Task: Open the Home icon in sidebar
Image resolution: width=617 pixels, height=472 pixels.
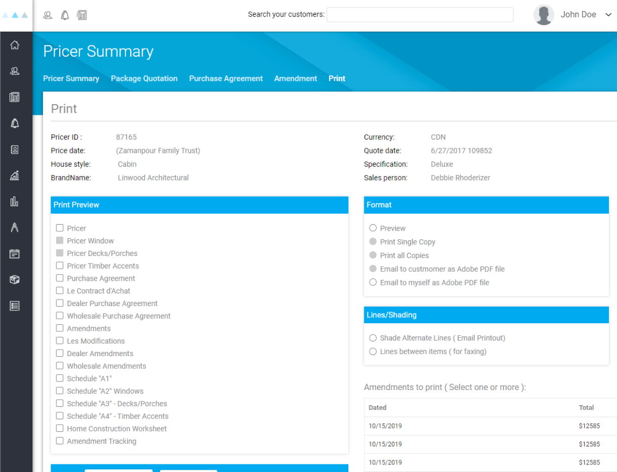Action: click(x=15, y=45)
